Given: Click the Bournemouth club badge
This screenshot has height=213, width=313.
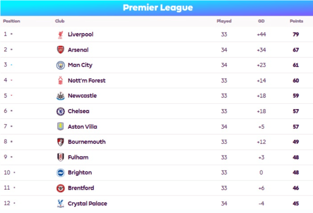Looking at the screenshot, I should point(60,142).
